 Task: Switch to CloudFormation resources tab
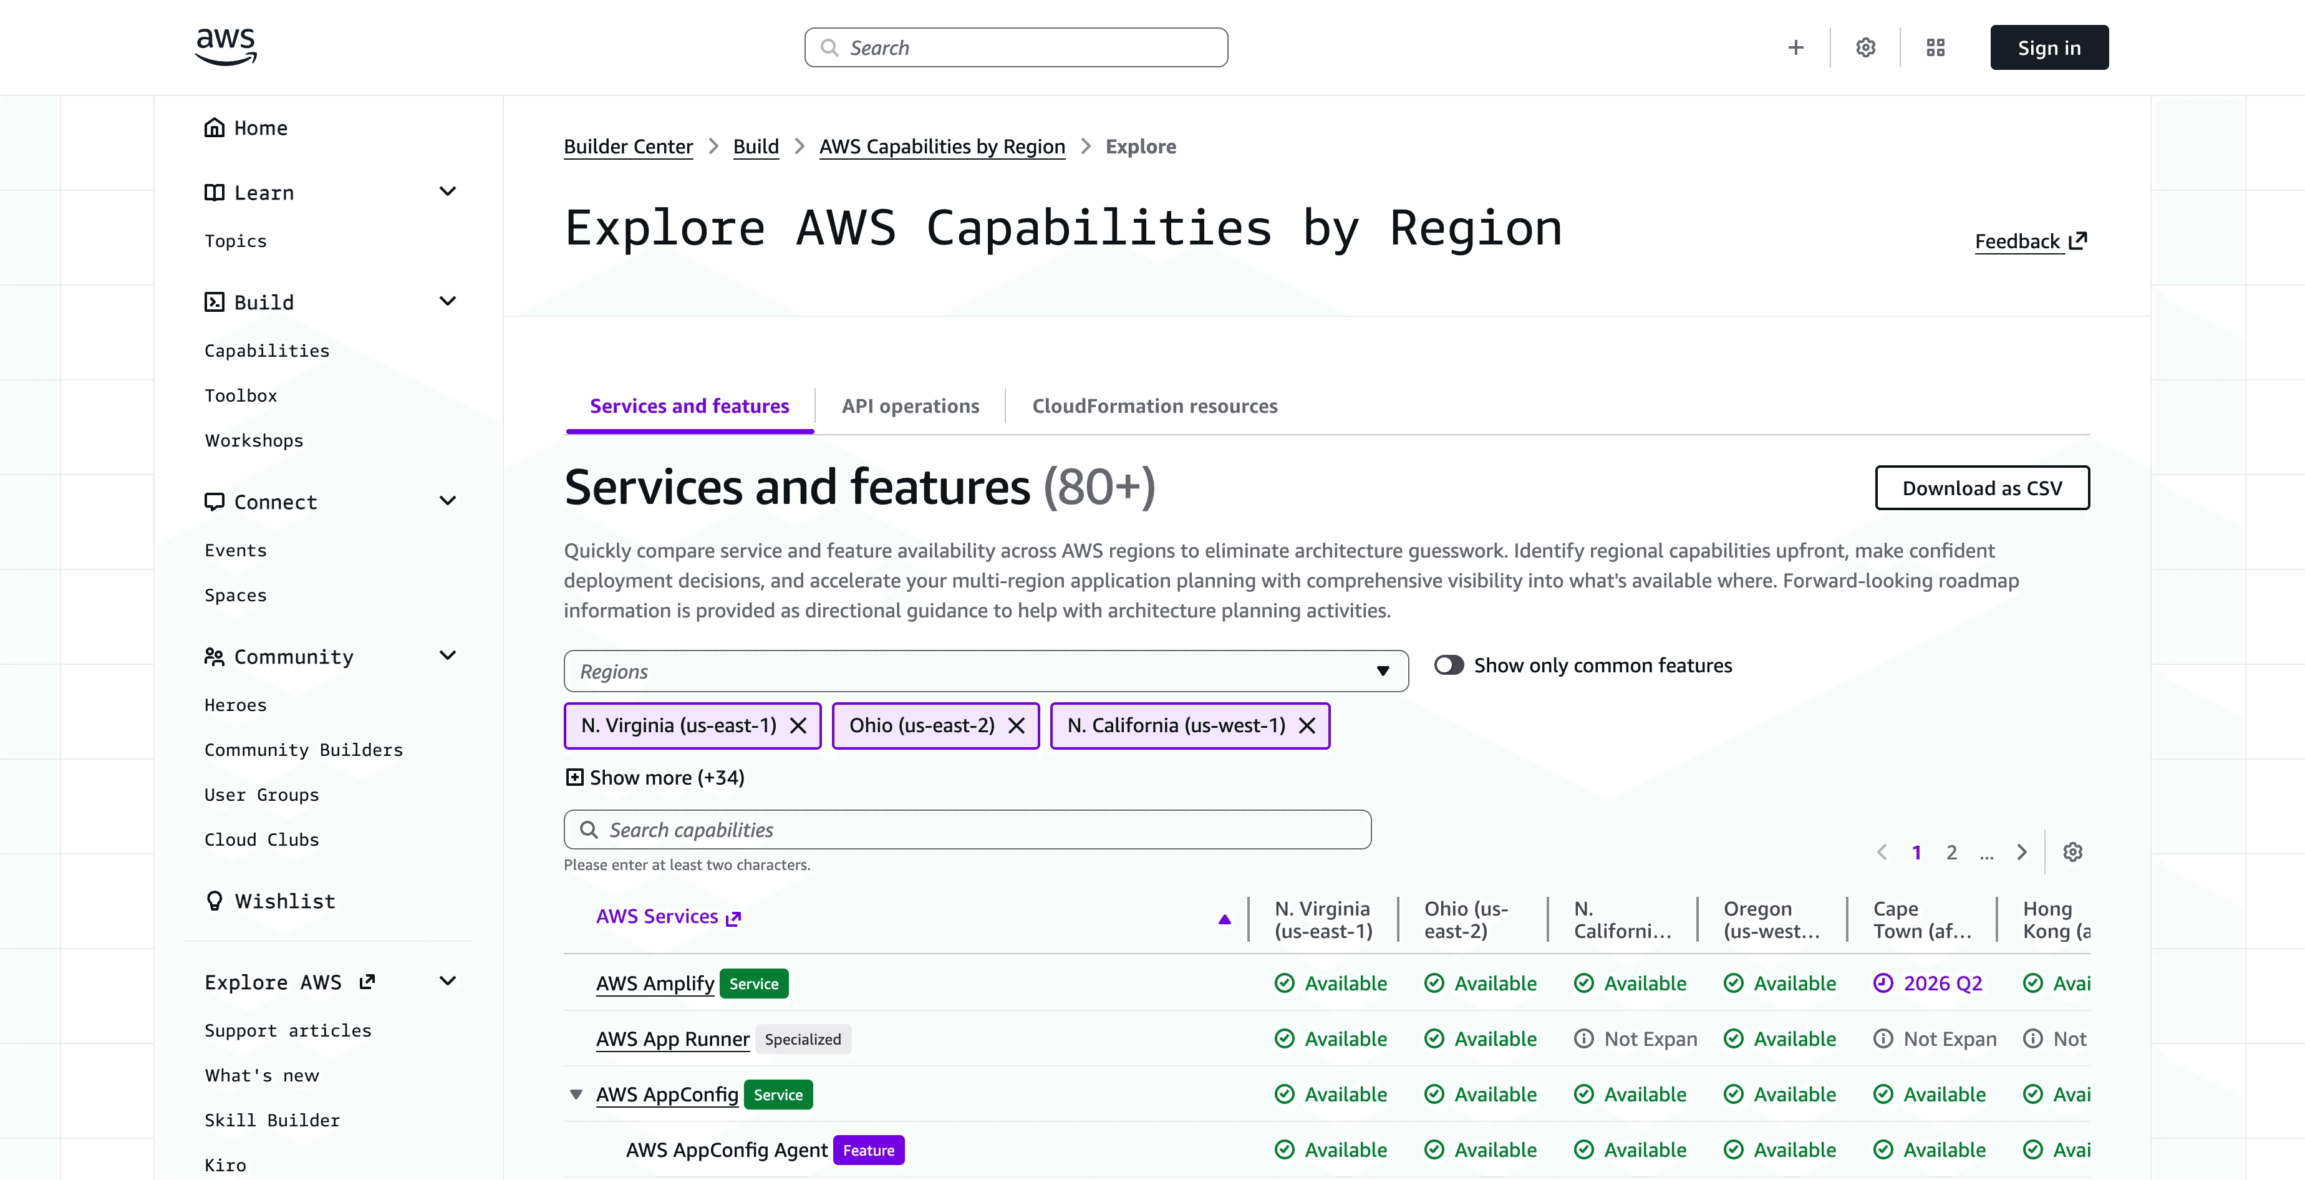coord(1154,406)
